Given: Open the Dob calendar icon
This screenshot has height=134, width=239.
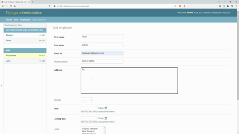Looking at the screenshot, I should [x=106, y=108].
